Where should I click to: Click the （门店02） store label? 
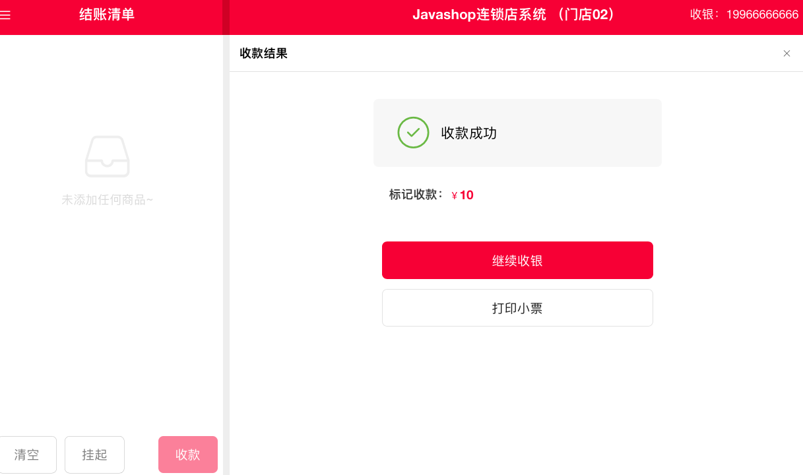pos(587,15)
